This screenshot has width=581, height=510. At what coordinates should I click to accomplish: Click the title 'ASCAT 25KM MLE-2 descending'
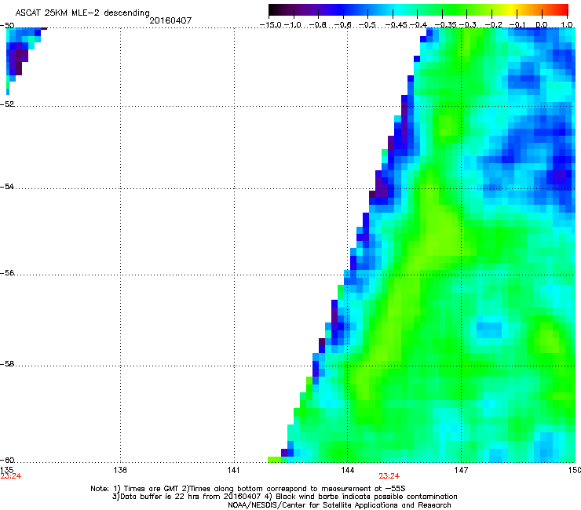(82, 13)
